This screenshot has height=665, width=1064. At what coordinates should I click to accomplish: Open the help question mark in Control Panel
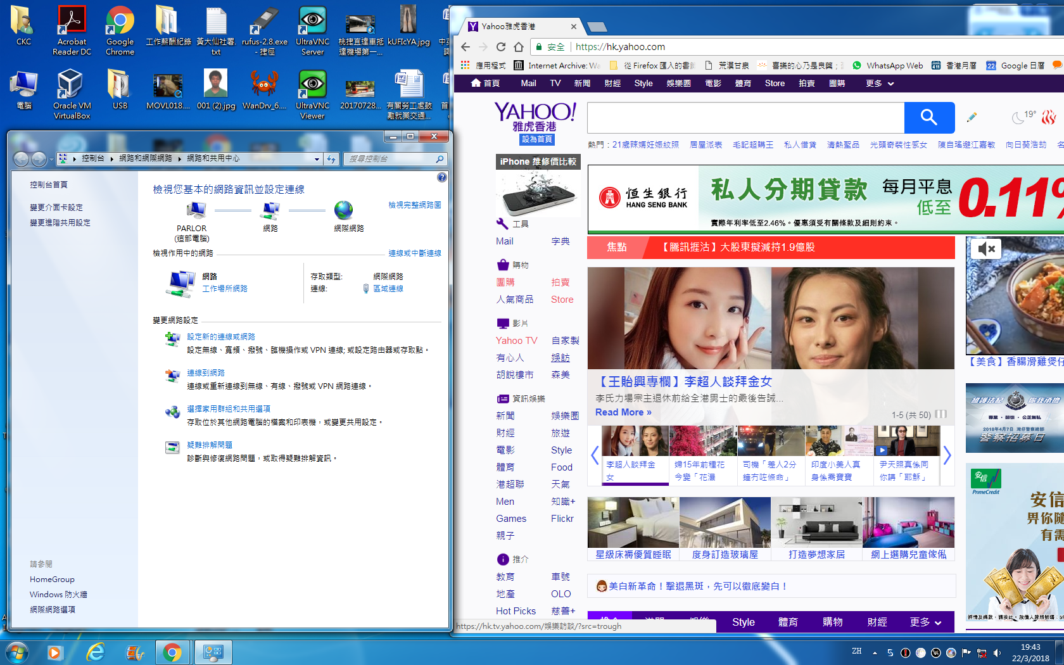tap(442, 178)
